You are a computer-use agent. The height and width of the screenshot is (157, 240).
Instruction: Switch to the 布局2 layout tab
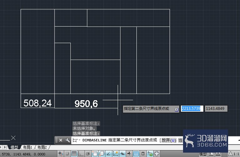tap(42, 147)
